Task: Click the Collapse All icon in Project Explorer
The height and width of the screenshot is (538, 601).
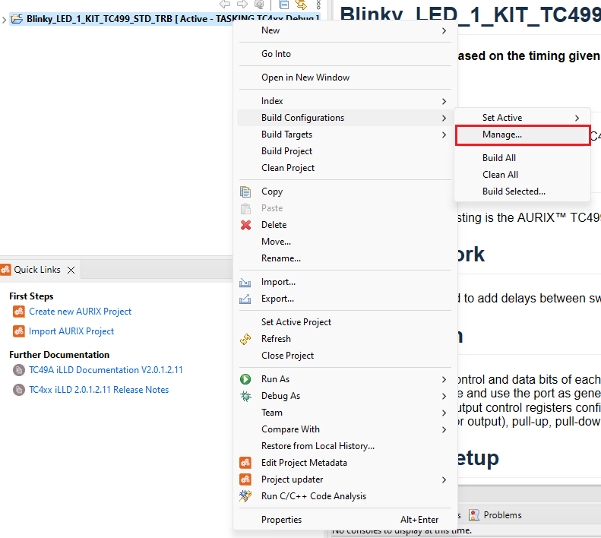Action: [284, 5]
